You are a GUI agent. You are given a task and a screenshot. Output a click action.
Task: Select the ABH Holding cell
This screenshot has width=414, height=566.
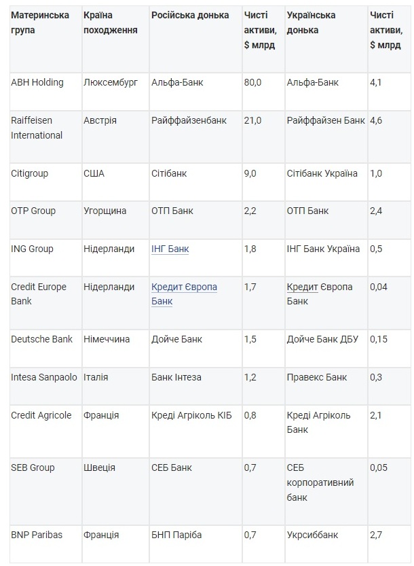tap(37, 82)
